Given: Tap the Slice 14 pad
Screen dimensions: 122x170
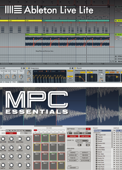Looking at the screenshot, I should tap(45, 138).
